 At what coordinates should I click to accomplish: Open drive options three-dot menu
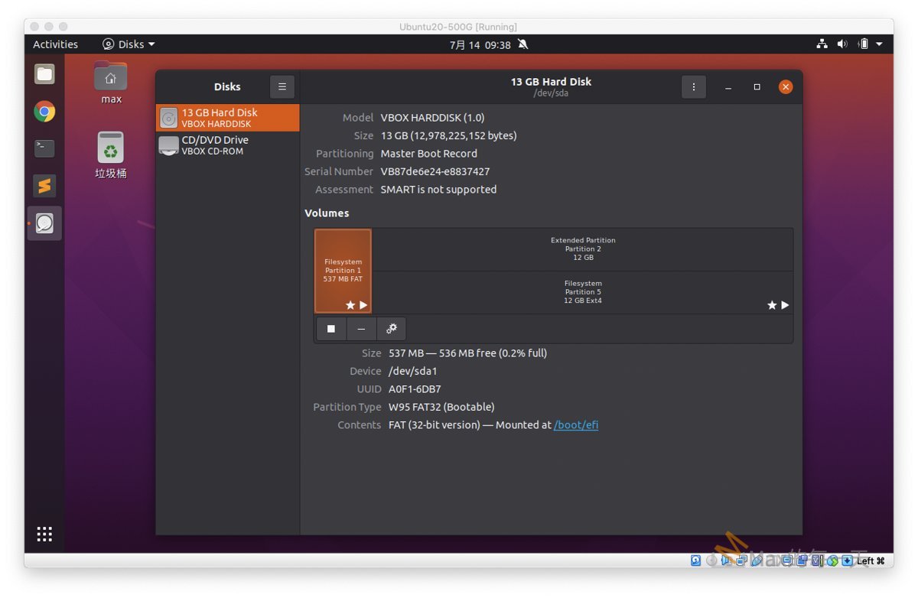[693, 87]
